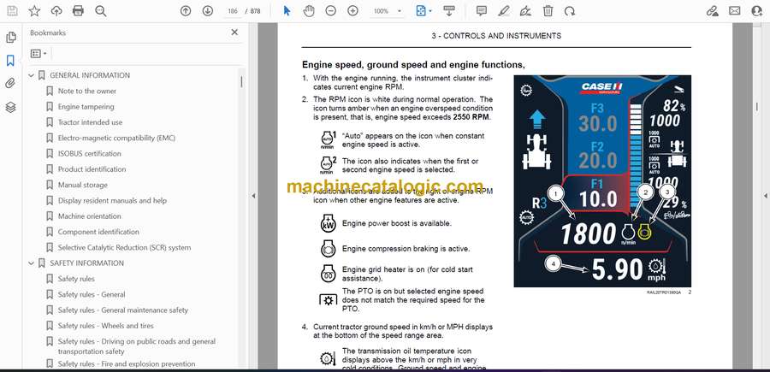Open the Product identification bookmark
Image resolution: width=770 pixels, height=372 pixels.
[x=92, y=169]
